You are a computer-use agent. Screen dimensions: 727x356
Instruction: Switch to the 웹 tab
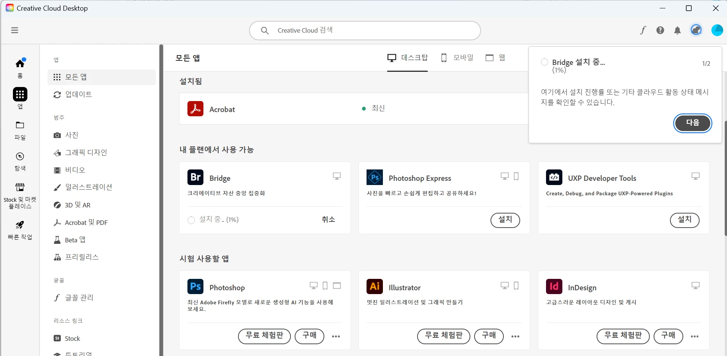click(x=495, y=58)
